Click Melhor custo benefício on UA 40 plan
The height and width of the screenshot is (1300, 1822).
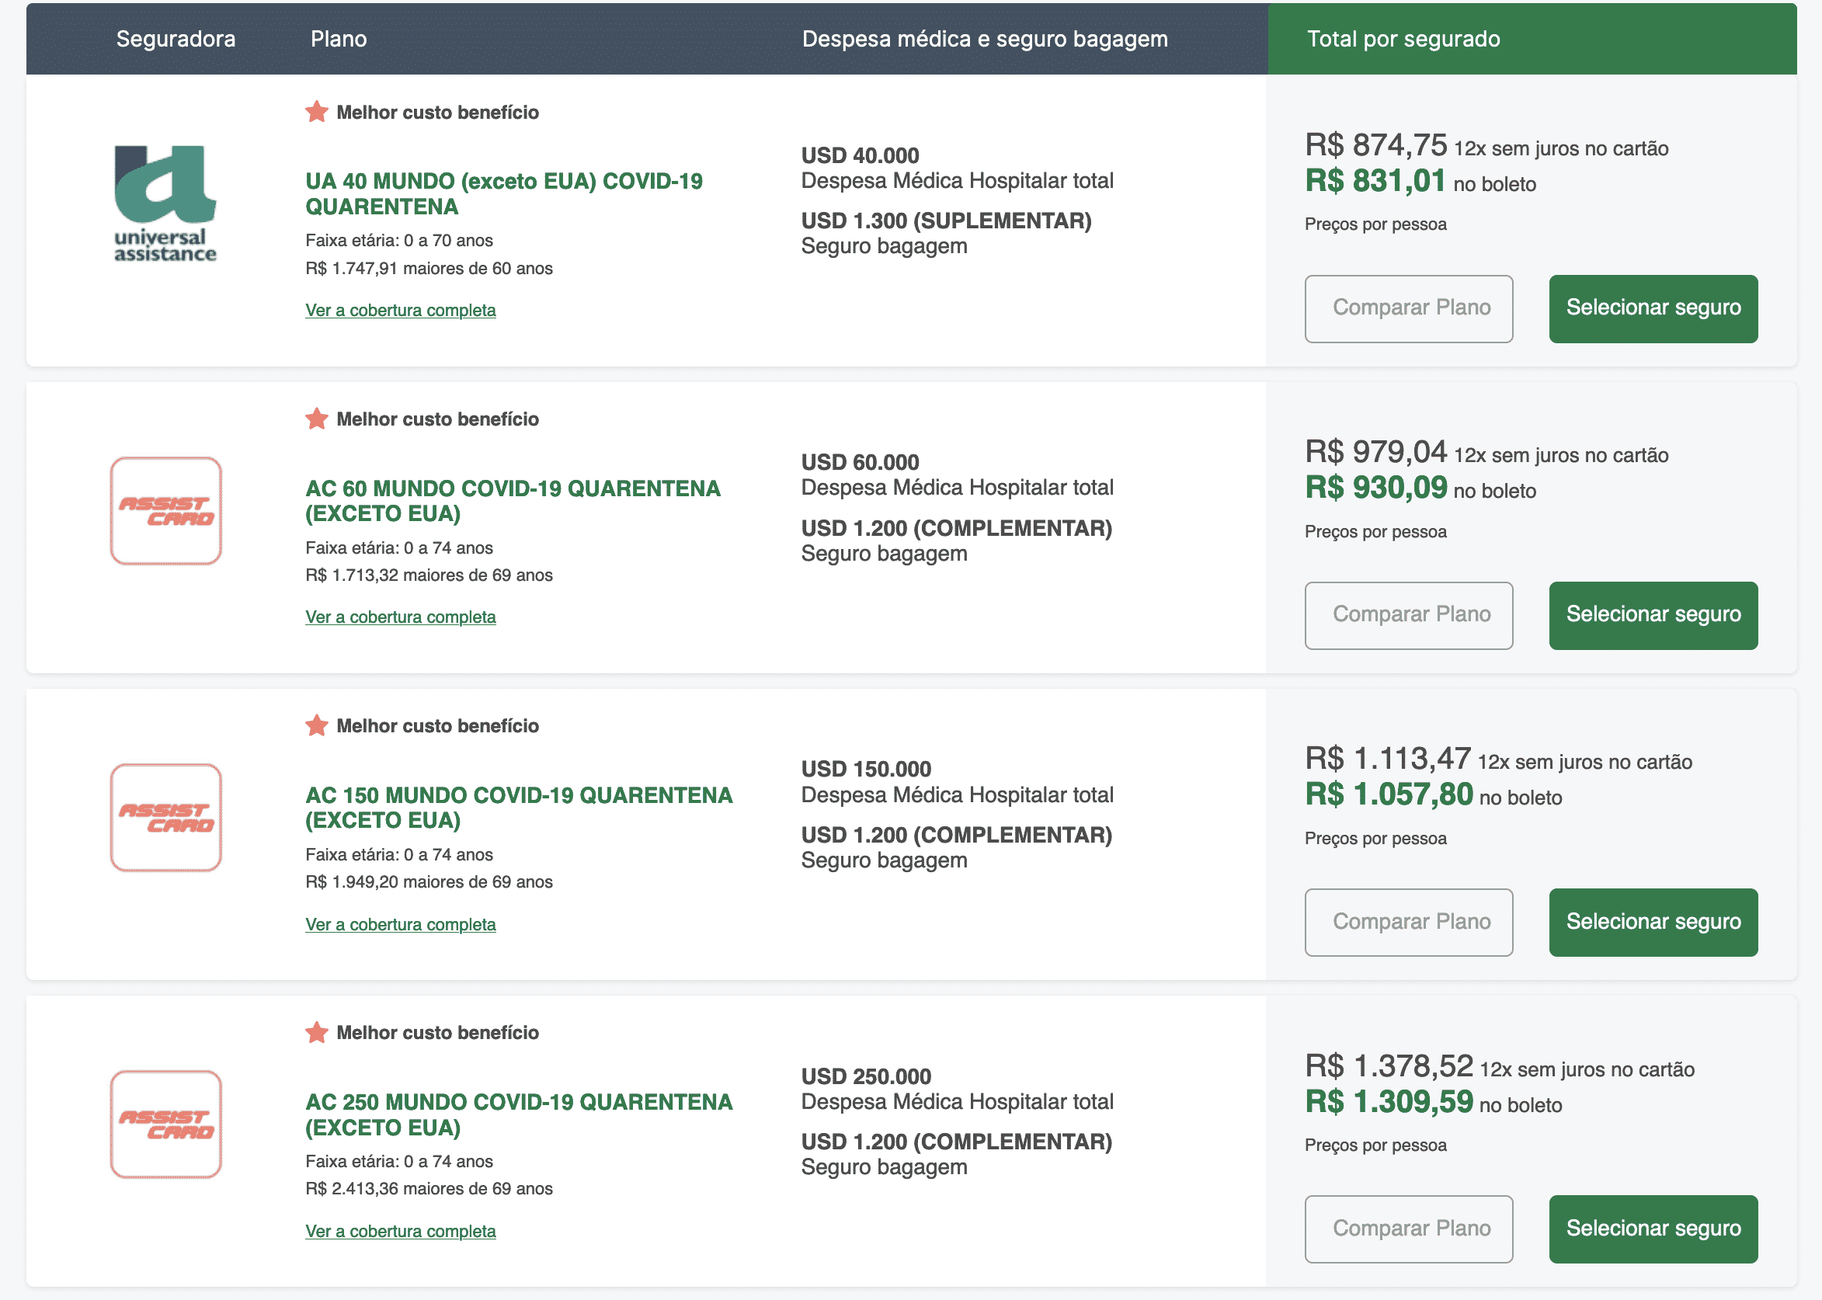point(437,112)
